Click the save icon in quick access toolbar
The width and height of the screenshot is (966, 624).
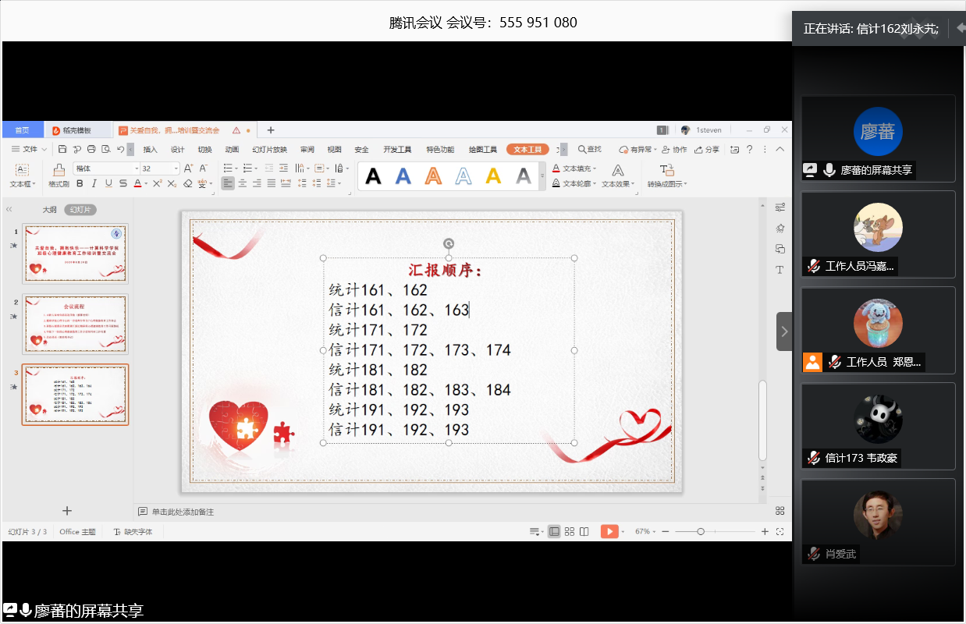point(64,149)
